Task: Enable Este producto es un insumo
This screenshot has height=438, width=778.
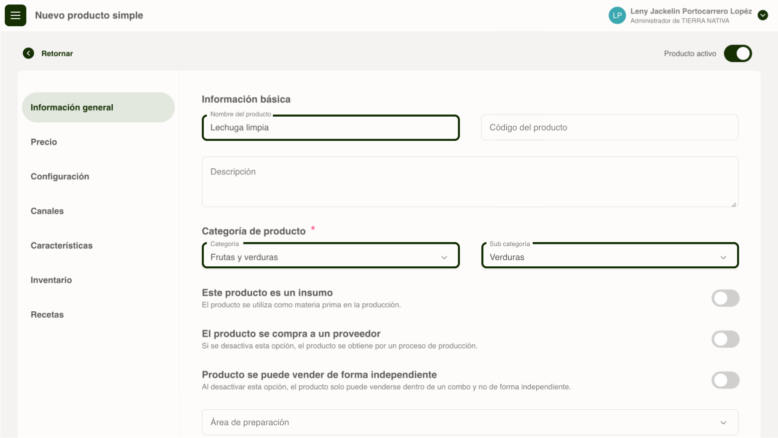Action: coord(725,298)
